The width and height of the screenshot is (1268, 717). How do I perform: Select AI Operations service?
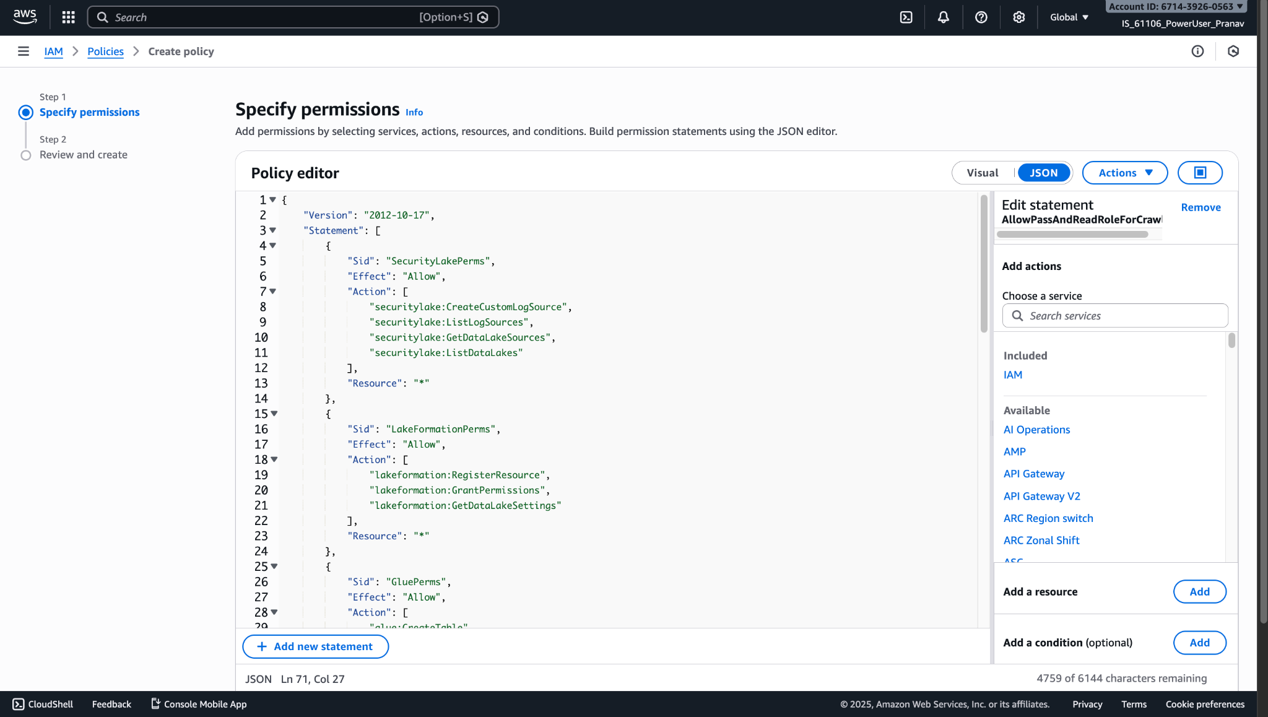[x=1036, y=430]
